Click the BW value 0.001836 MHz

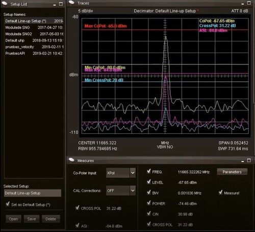pos(190,193)
